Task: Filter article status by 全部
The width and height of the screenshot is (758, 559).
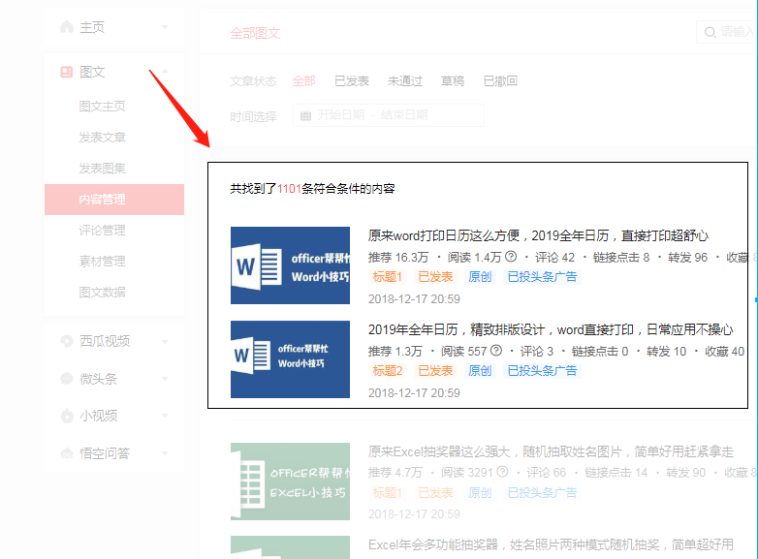Action: point(304,81)
